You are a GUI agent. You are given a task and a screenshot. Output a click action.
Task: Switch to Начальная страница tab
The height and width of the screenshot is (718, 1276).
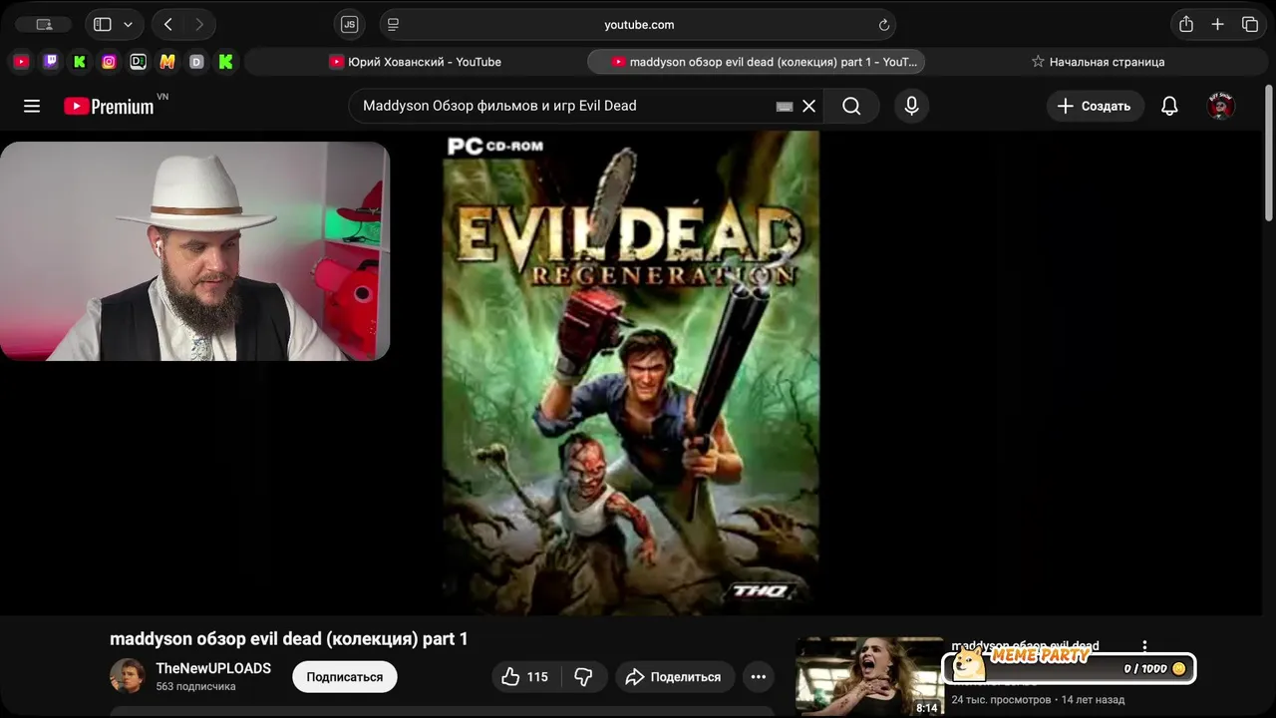pyautogui.click(x=1098, y=62)
